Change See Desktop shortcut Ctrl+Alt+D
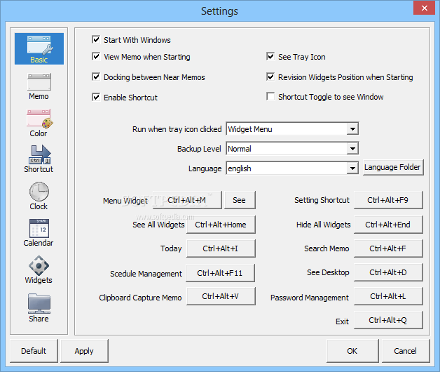 click(388, 272)
